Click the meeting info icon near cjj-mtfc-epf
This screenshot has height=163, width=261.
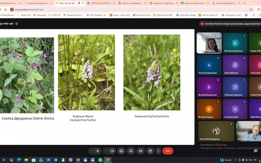(x=17, y=23)
